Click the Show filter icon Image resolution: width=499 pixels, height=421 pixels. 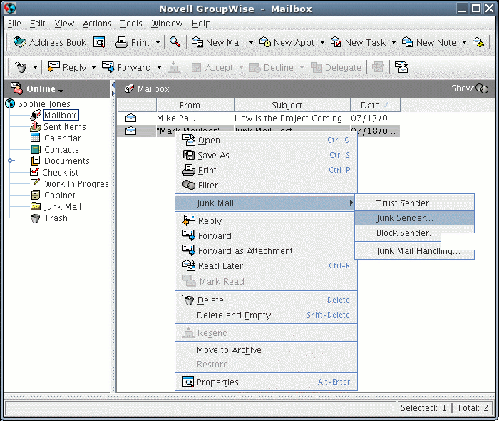click(483, 89)
